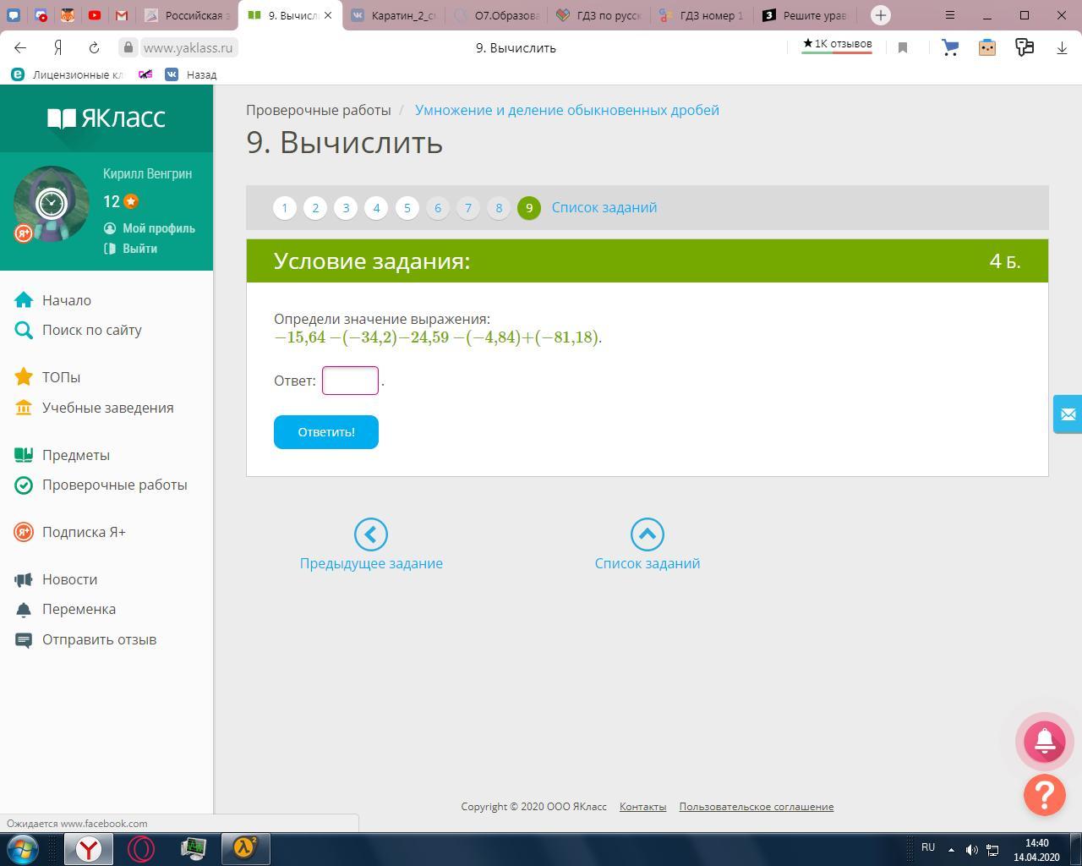
Task: Switch to the 'Решите урав' browser tab
Action: coord(806,15)
